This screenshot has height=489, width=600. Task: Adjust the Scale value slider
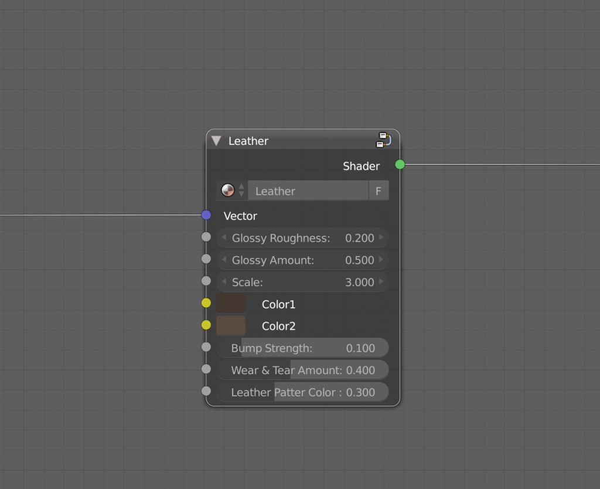tap(302, 282)
